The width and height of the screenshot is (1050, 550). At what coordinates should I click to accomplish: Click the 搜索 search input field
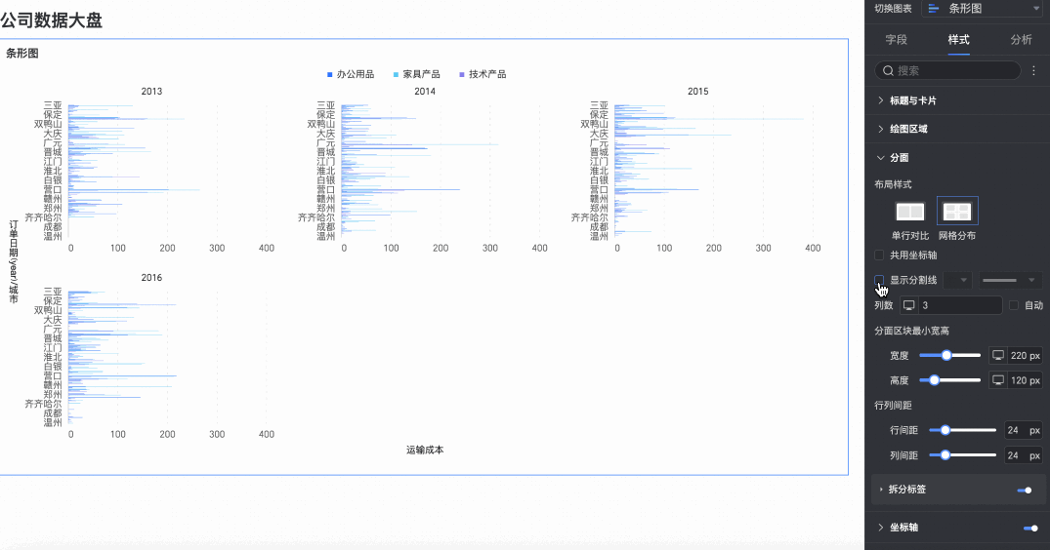[x=952, y=71]
